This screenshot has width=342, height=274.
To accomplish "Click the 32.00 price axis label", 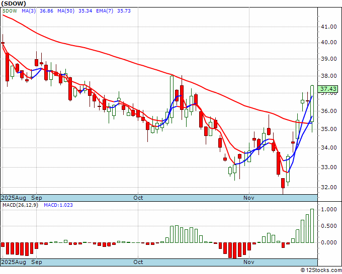I will pos(329,187).
